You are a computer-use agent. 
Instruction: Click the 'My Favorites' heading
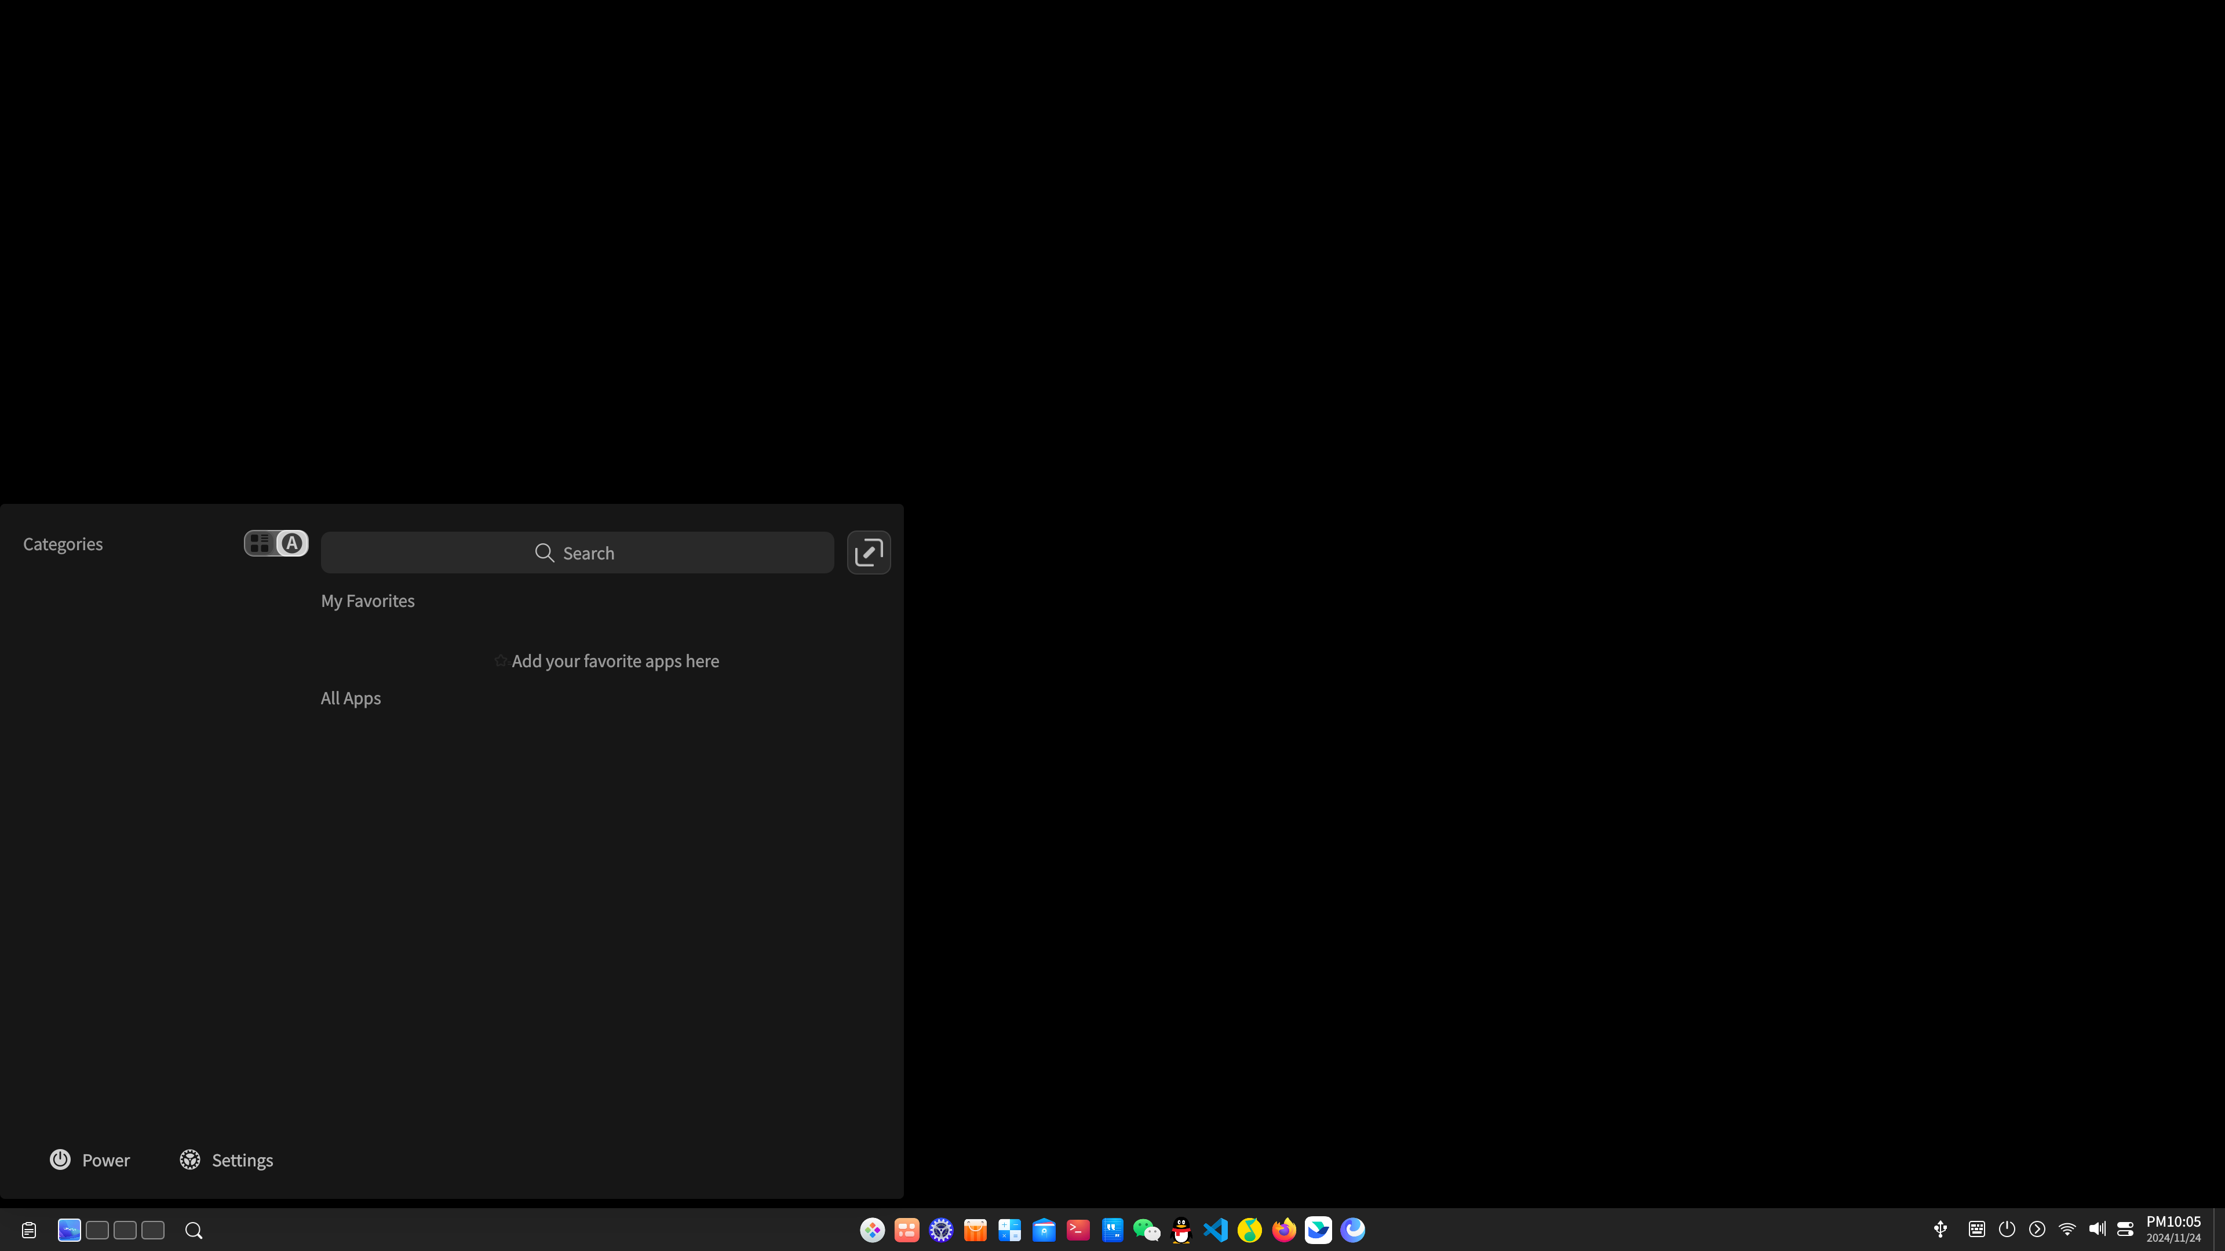pyautogui.click(x=368, y=601)
